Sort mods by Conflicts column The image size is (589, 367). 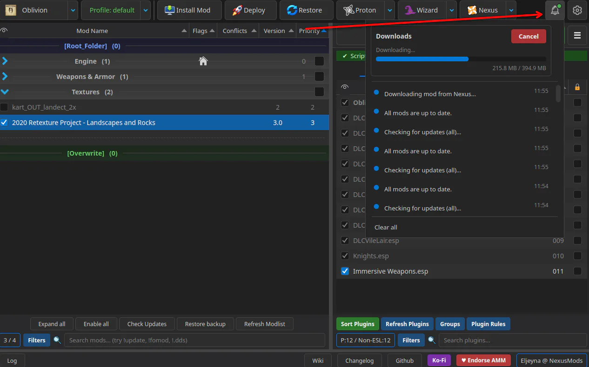click(238, 31)
